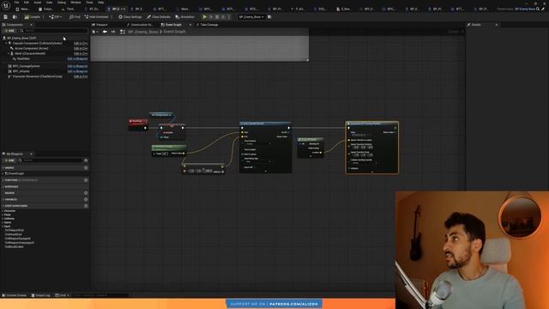
Task: Add new function with plus icon
Action: [86, 180]
